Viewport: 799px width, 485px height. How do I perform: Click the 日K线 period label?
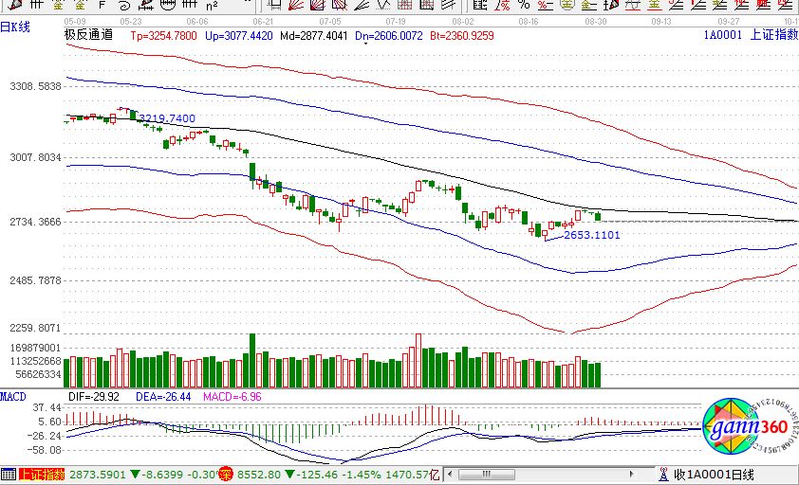click(x=16, y=27)
